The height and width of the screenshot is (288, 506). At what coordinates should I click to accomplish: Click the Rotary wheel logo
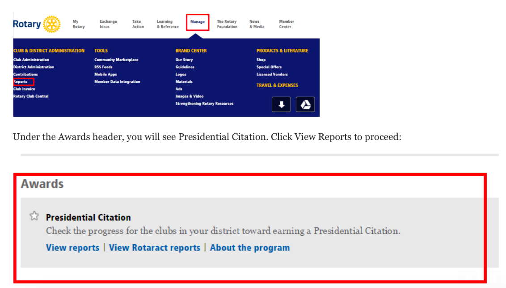[52, 24]
